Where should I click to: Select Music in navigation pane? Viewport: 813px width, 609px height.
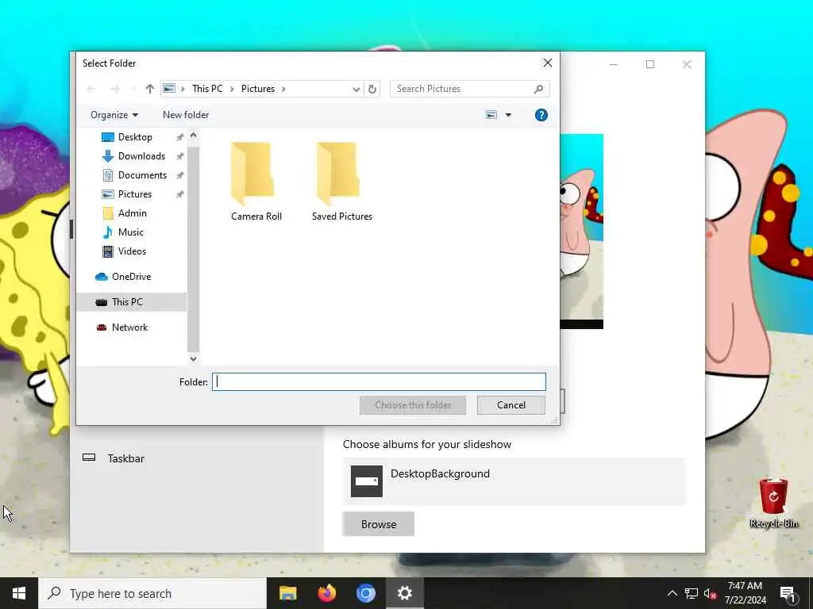coord(130,232)
